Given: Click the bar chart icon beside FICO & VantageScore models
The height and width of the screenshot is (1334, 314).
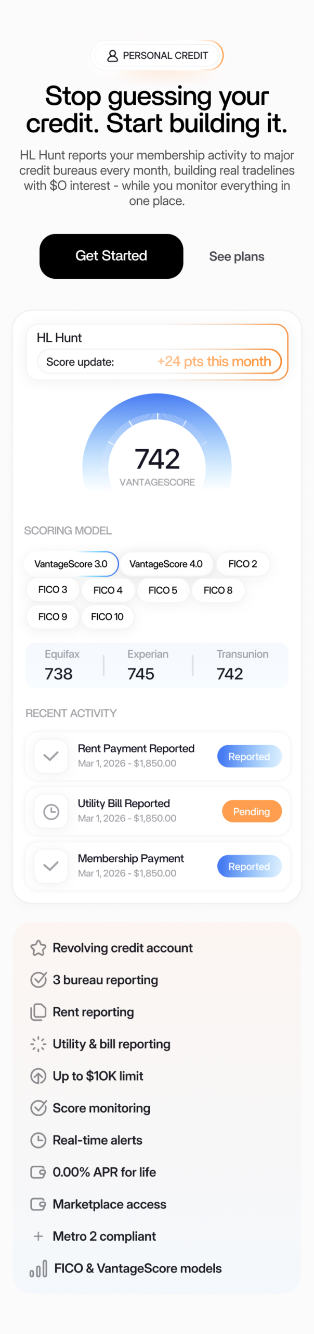Looking at the screenshot, I should tap(38, 1269).
